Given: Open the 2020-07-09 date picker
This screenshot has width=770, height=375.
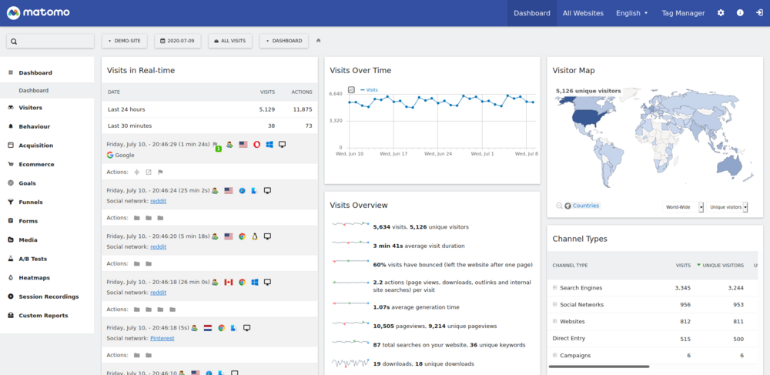Looking at the screenshot, I should point(178,41).
